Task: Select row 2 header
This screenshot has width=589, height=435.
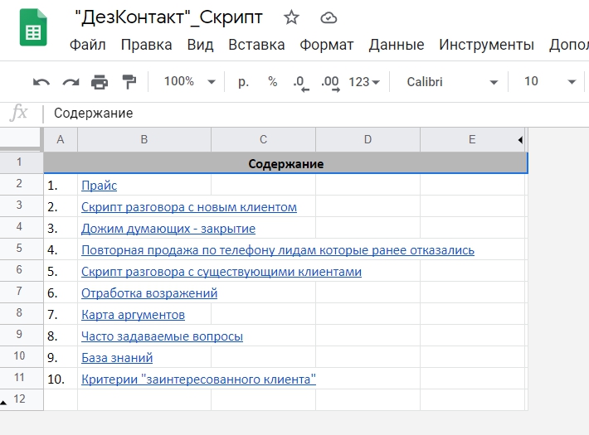Action: pyautogui.click(x=20, y=184)
